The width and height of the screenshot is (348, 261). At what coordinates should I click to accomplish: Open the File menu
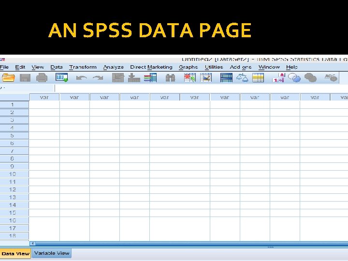(4, 67)
